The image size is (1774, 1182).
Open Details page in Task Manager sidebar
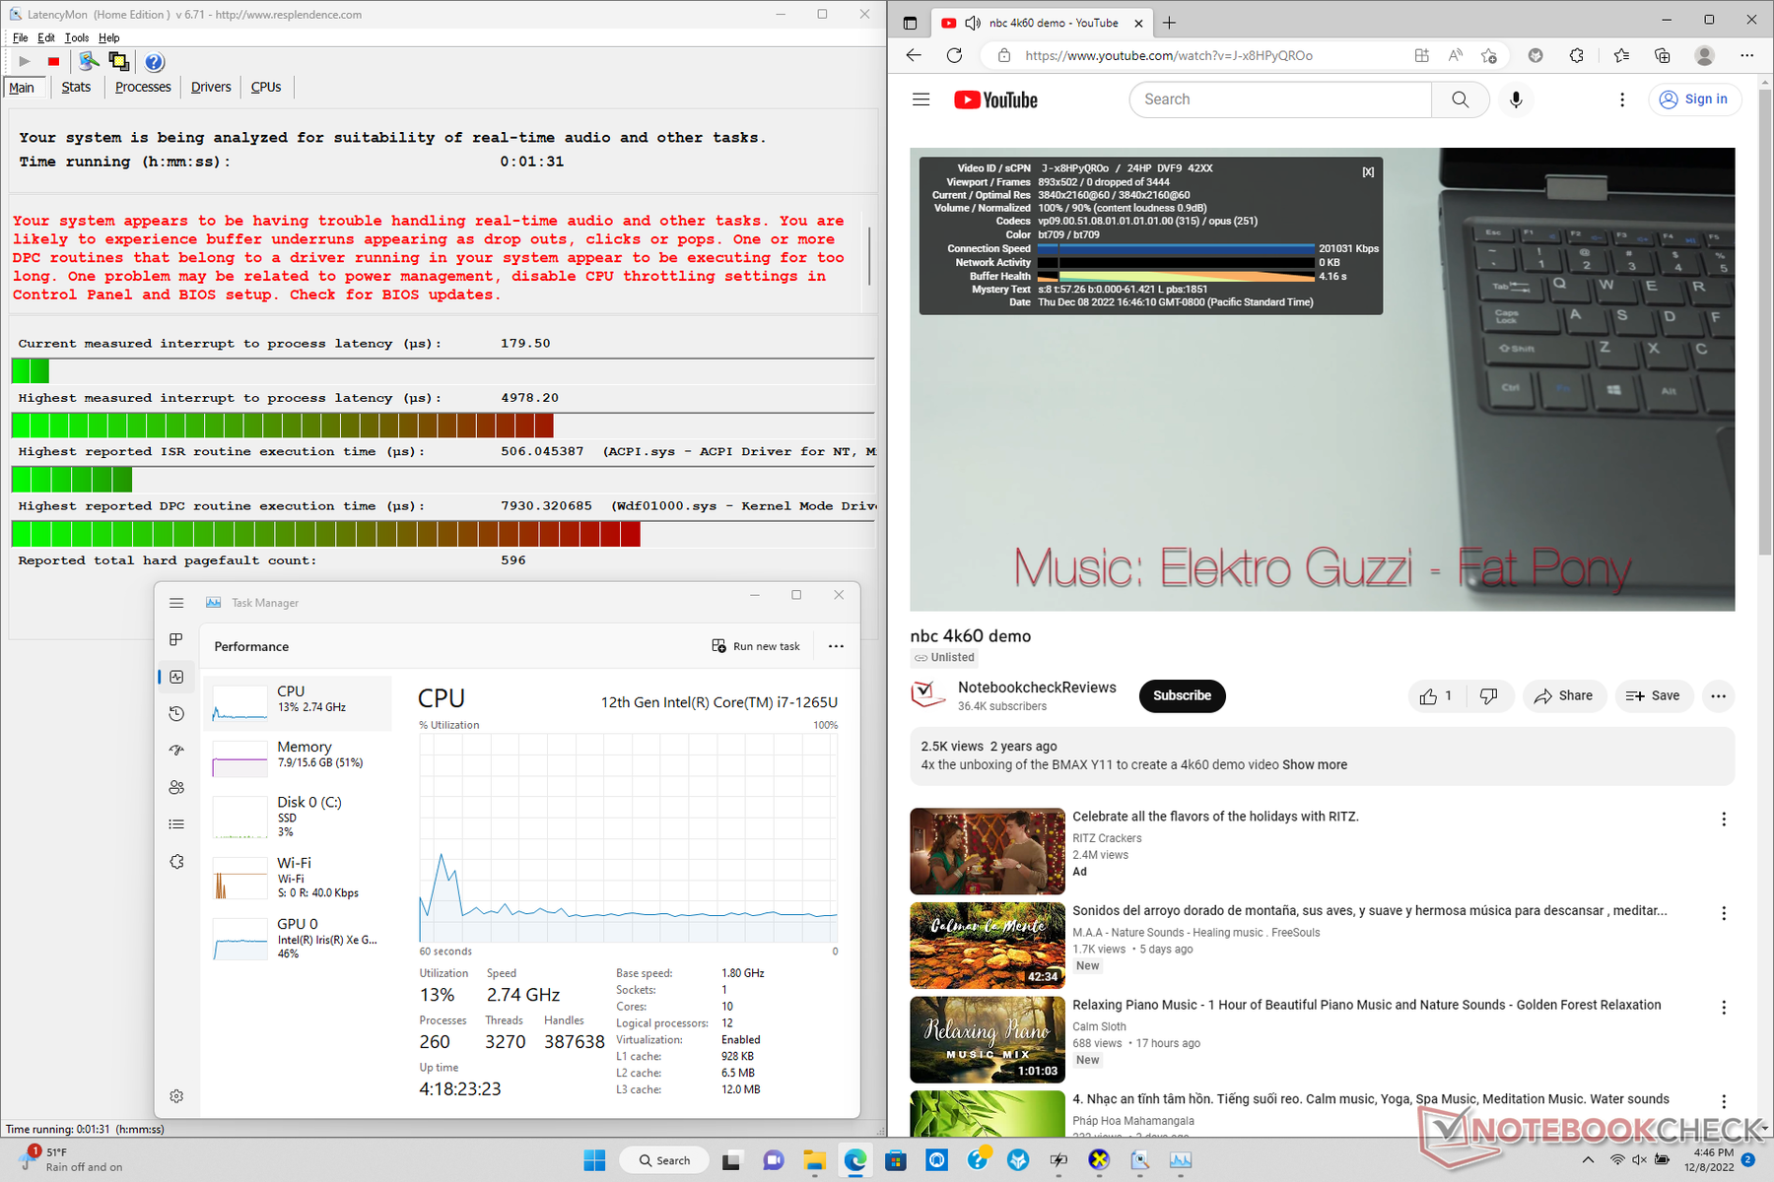(176, 824)
